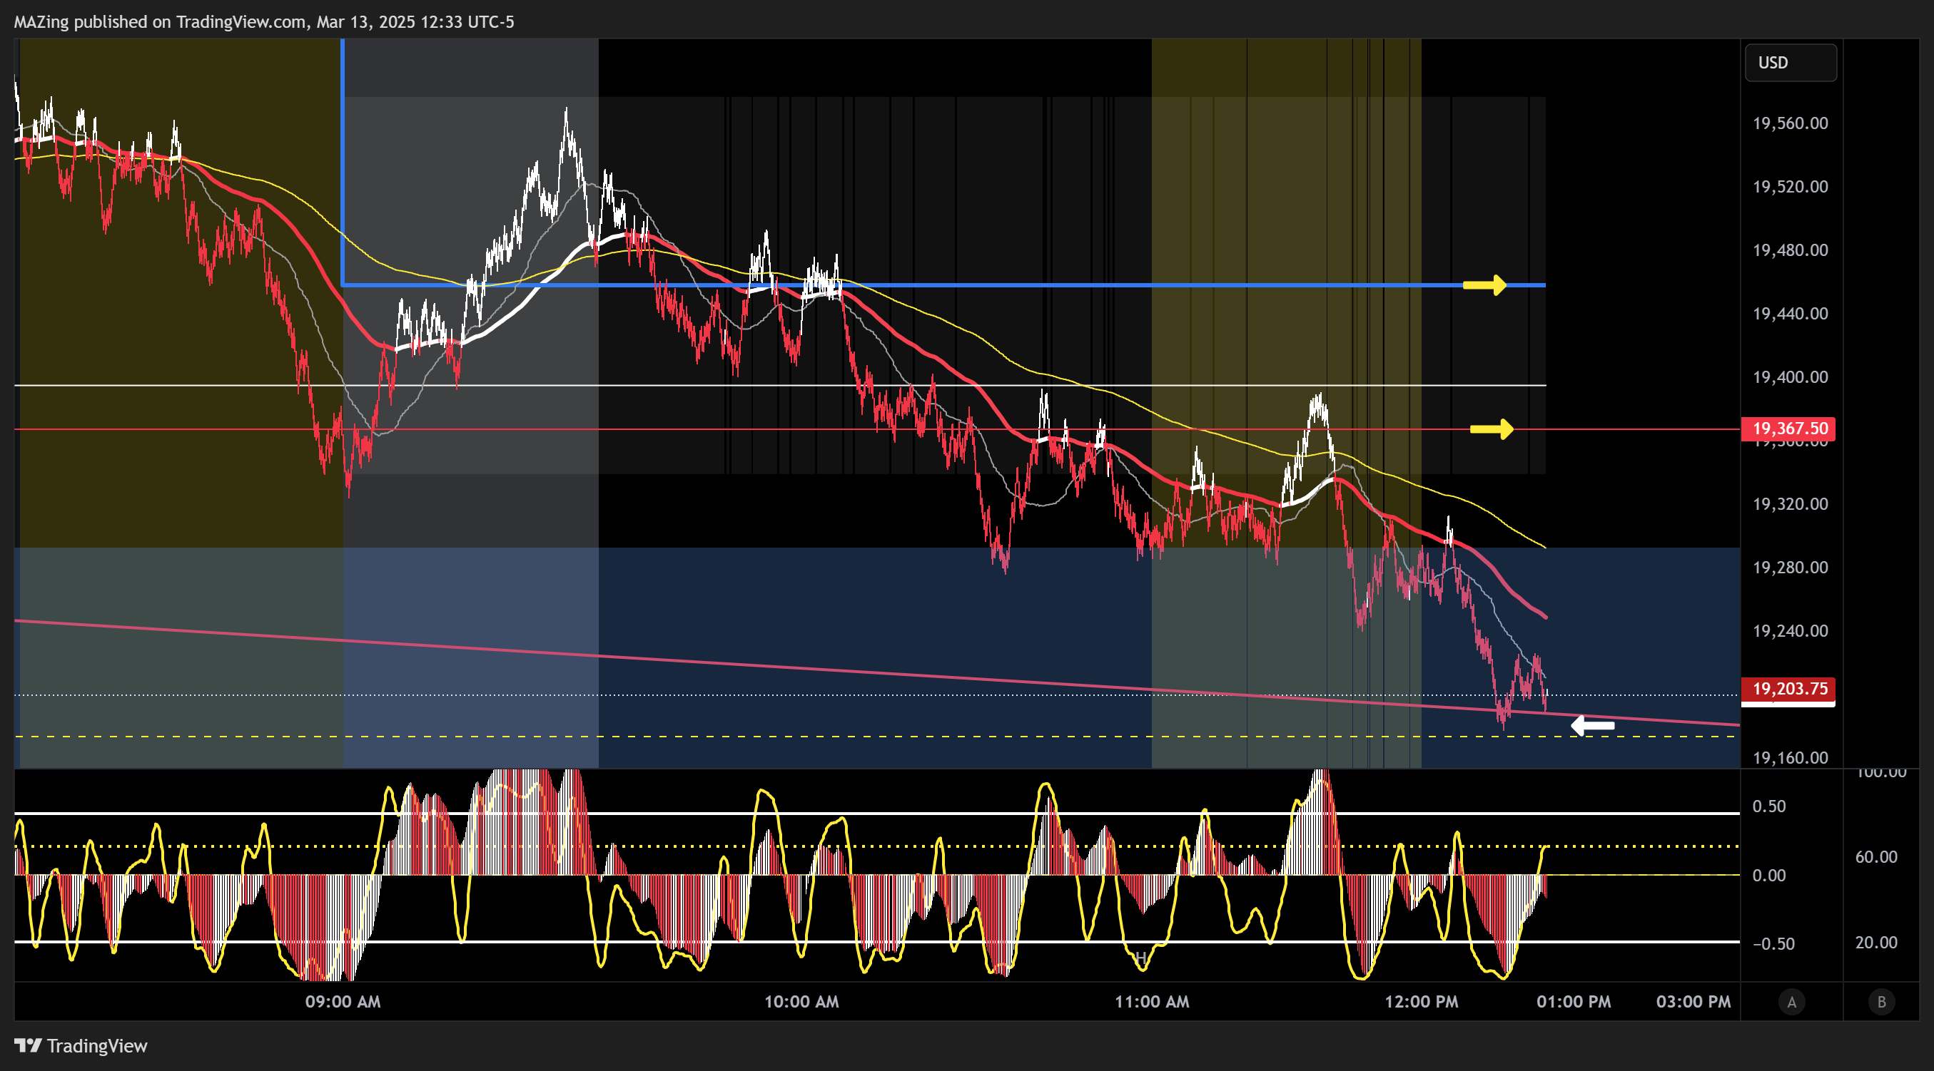Click the 19,160.00 price scale value
This screenshot has height=1071, width=1934.
point(1790,757)
